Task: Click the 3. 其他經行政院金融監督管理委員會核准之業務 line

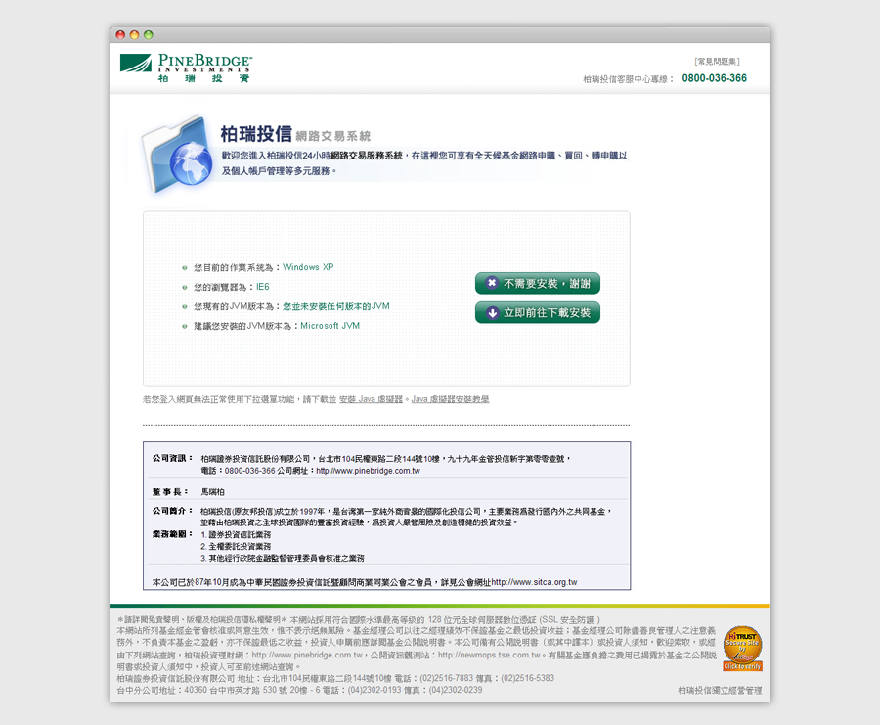Action: point(283,559)
